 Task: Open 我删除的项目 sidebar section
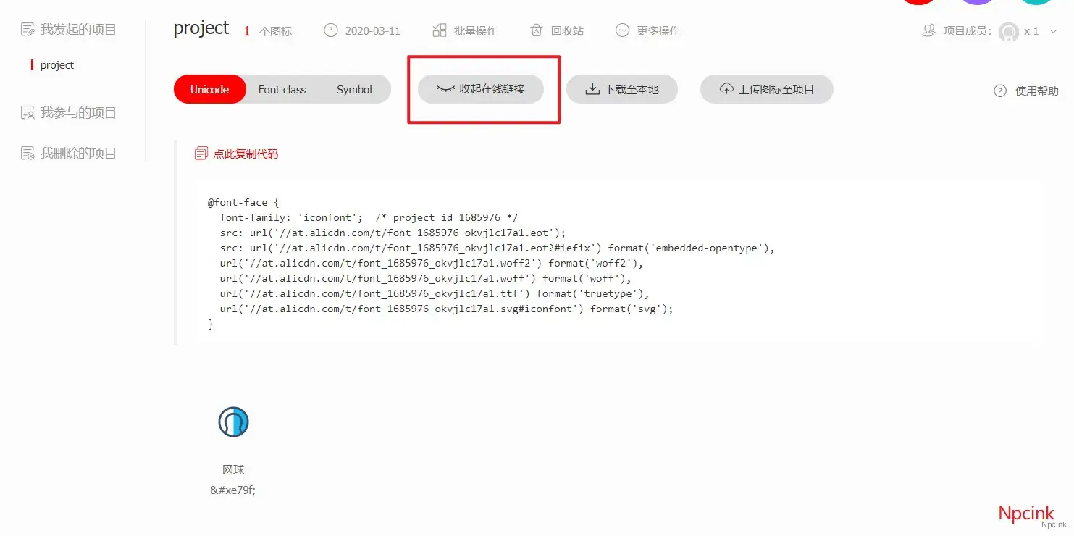pyautogui.click(x=69, y=154)
